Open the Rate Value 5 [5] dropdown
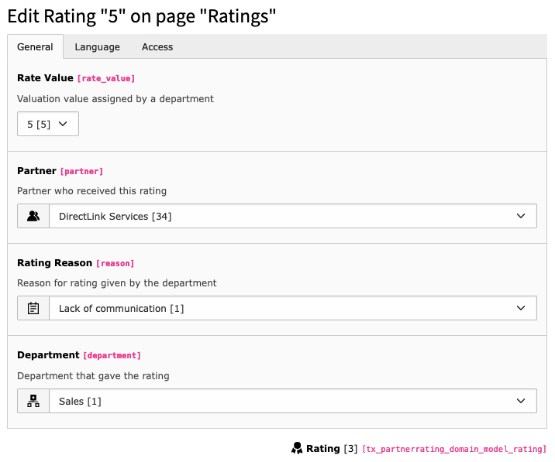Image resolution: width=555 pixels, height=462 pixels. [48, 124]
